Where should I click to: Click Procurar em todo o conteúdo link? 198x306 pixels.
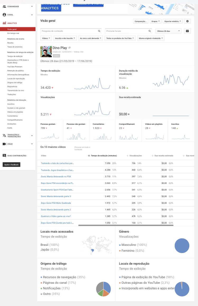click(x=82, y=148)
